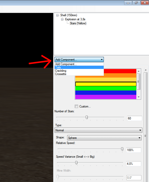Enable the Custom color checkbox
This screenshot has height=182, width=149.
pos(76,106)
